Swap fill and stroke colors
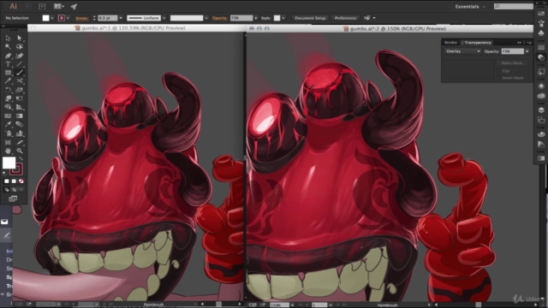Image resolution: width=548 pixels, height=308 pixels. pos(21,159)
